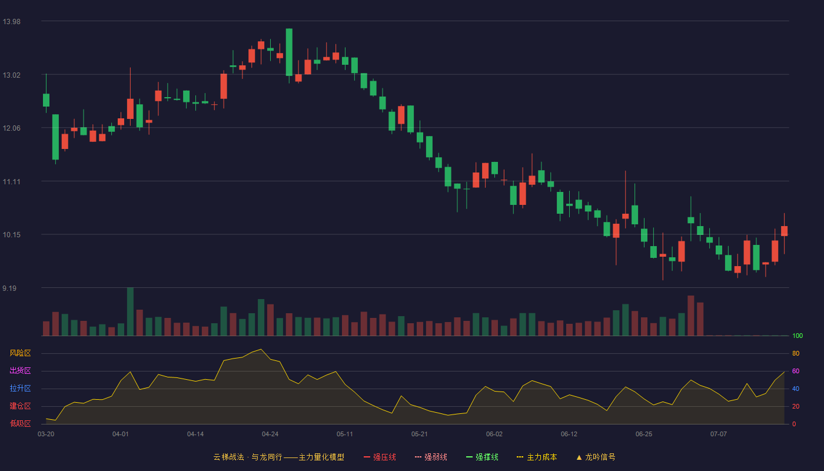Viewport: 824px width, 471px height.
Task: Select the 06-25 date label
Action: [x=644, y=434]
